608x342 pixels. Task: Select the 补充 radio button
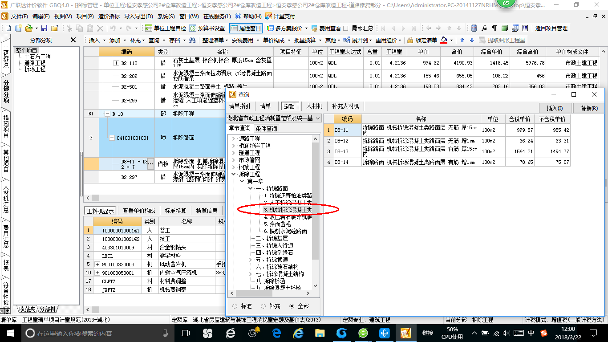click(263, 306)
